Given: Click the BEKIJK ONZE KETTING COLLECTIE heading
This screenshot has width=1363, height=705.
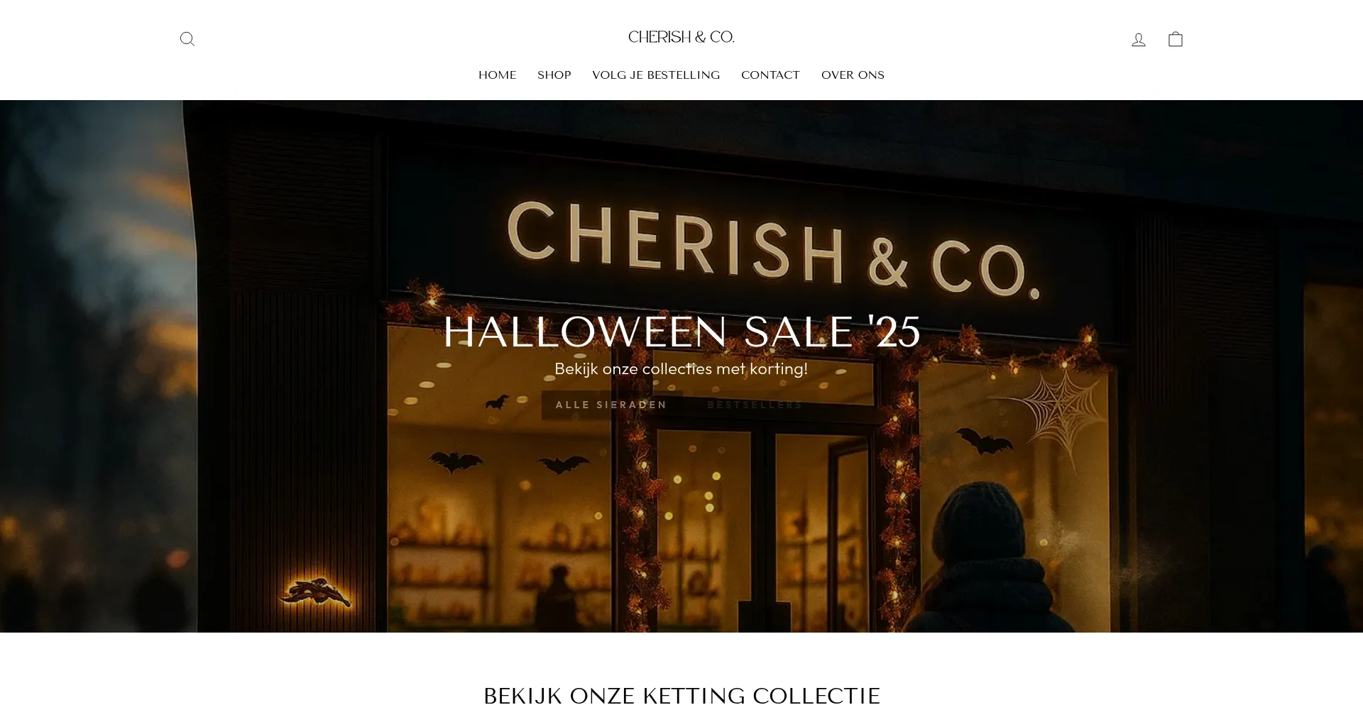Looking at the screenshot, I should [x=681, y=695].
